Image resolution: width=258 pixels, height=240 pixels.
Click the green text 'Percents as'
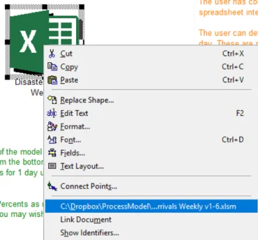[x=19, y=204]
